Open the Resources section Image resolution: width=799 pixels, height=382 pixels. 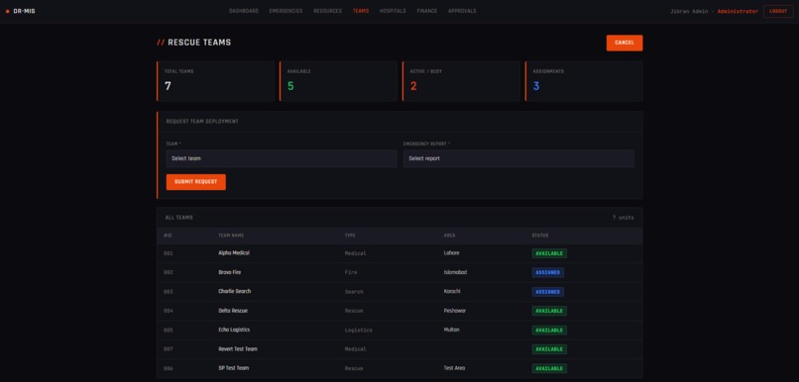(x=328, y=11)
